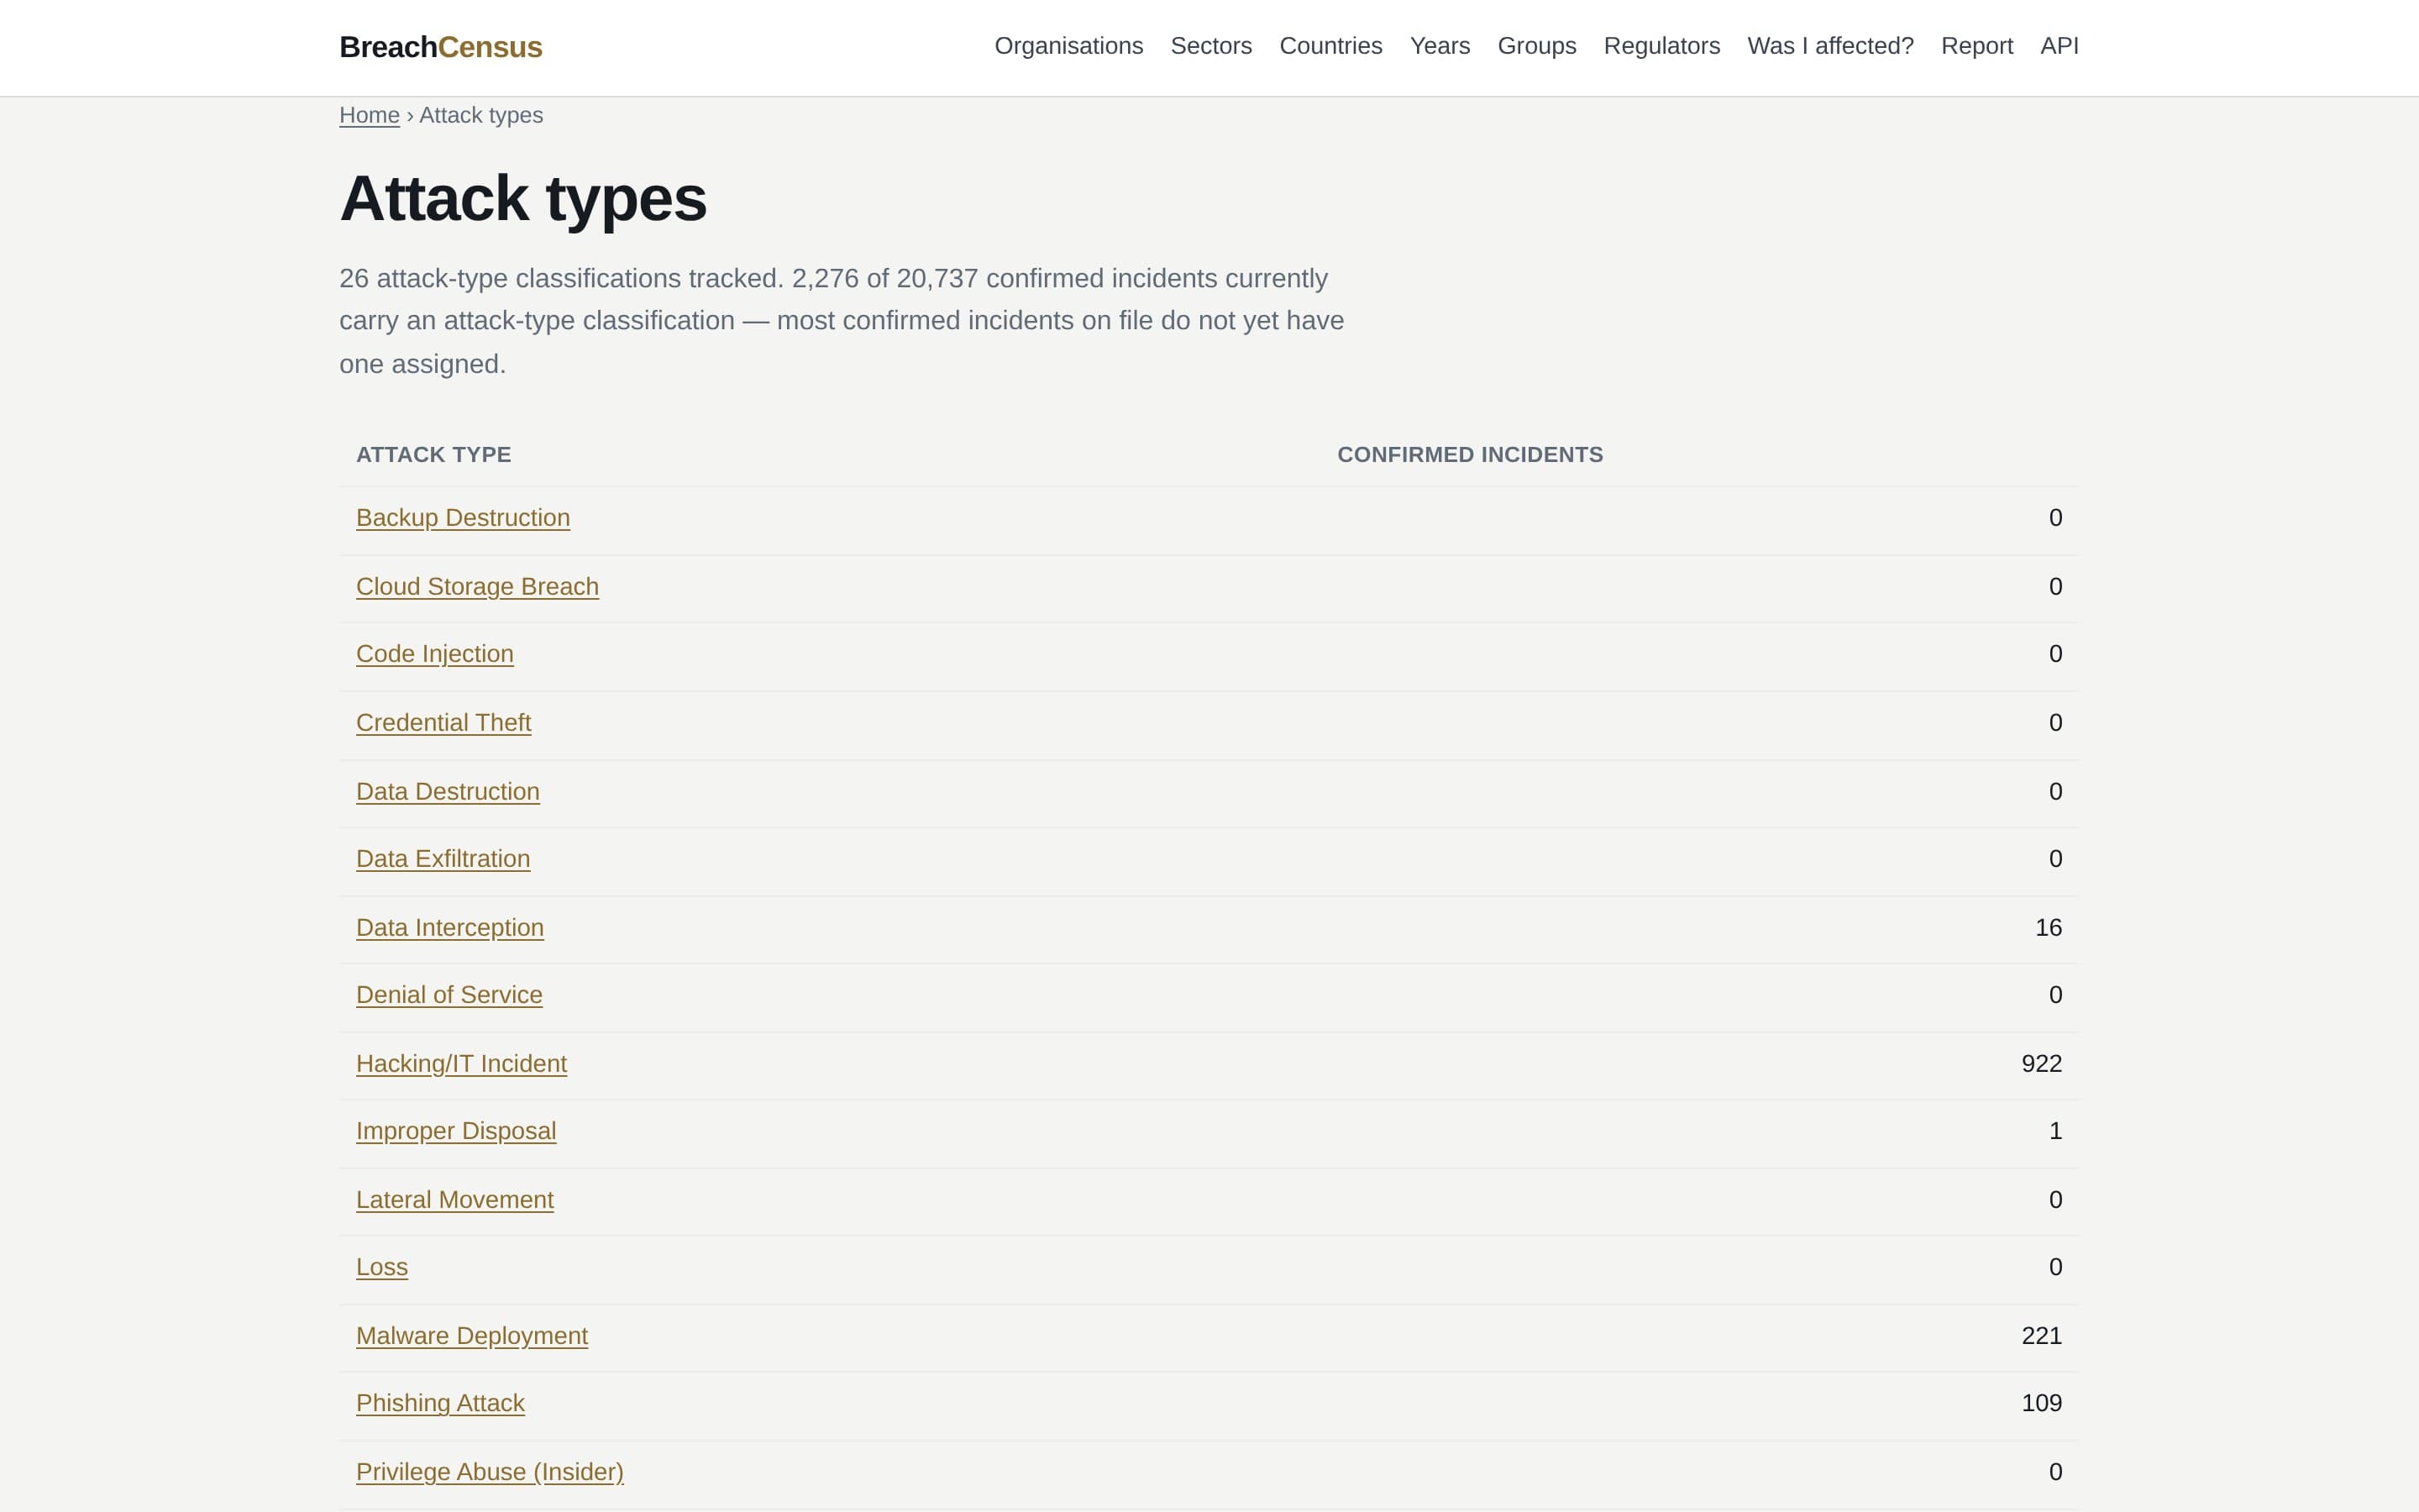Open the Credential Theft link

pyautogui.click(x=443, y=723)
